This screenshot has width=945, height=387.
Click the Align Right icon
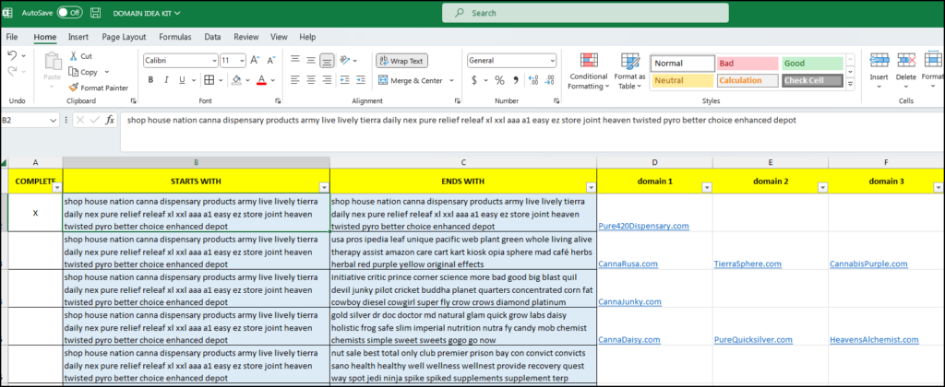[327, 80]
